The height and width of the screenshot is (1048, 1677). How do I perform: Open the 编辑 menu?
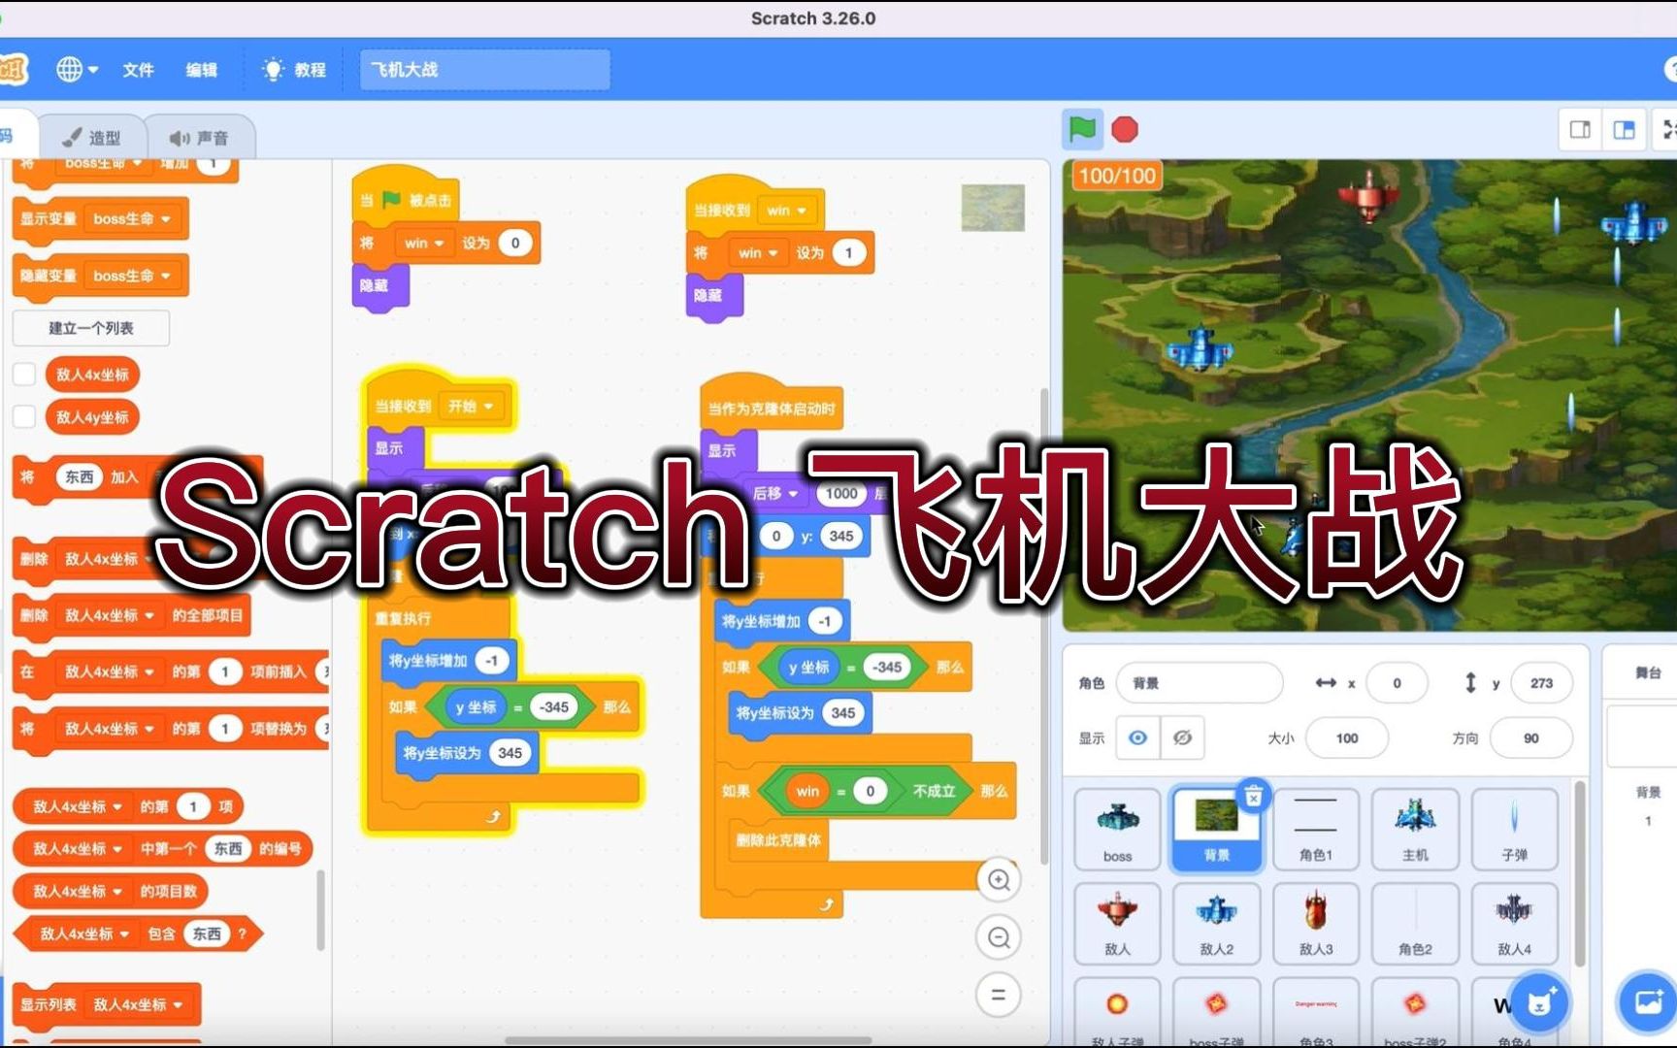point(202,69)
